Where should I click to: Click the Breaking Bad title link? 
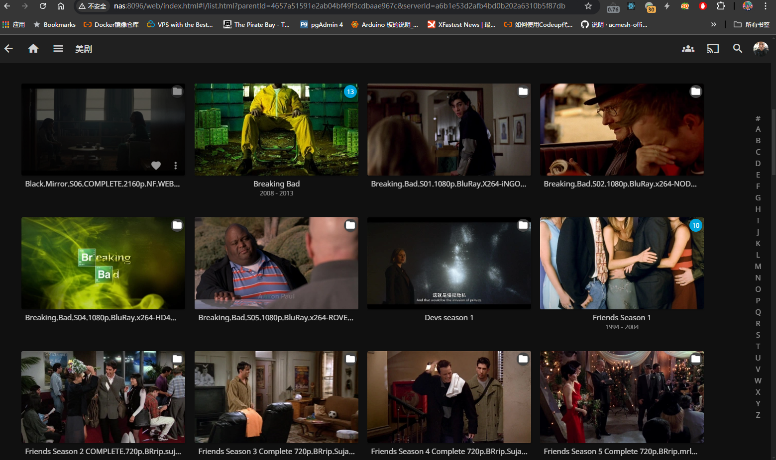tap(276, 184)
